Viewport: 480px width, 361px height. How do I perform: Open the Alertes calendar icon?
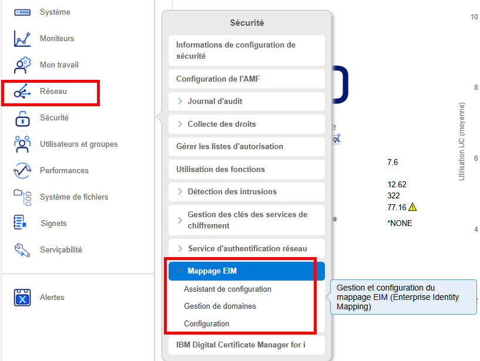(x=22, y=298)
